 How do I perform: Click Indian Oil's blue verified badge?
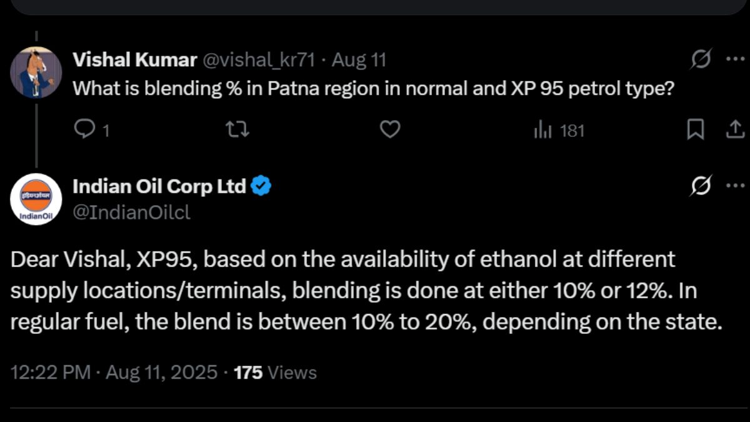click(x=261, y=186)
